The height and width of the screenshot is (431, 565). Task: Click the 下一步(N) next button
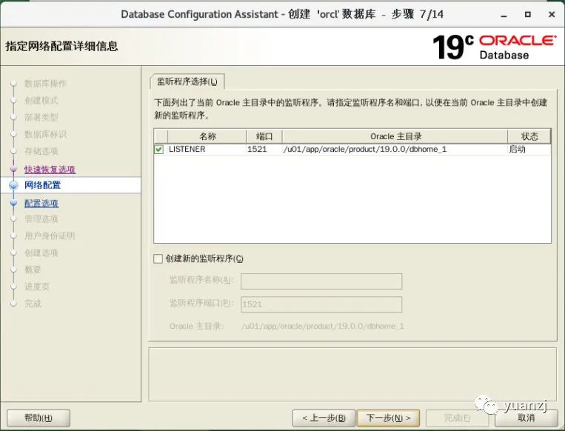[x=388, y=418]
